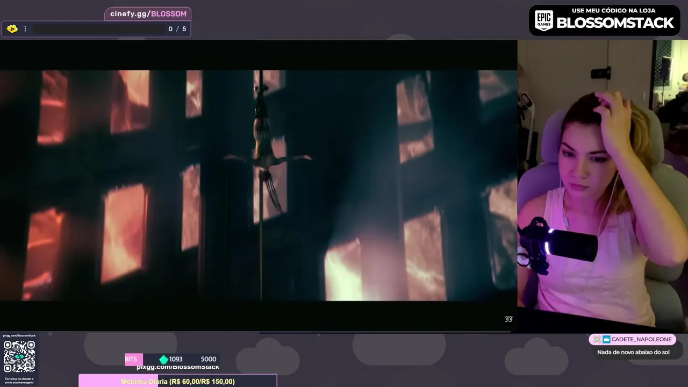Click the 0 / 5 queue counter

coord(177,29)
